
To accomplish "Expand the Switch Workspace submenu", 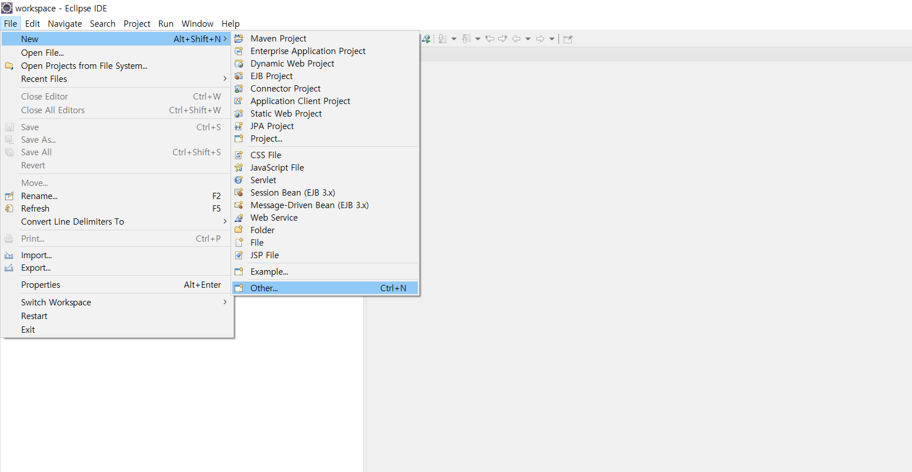I will (225, 302).
